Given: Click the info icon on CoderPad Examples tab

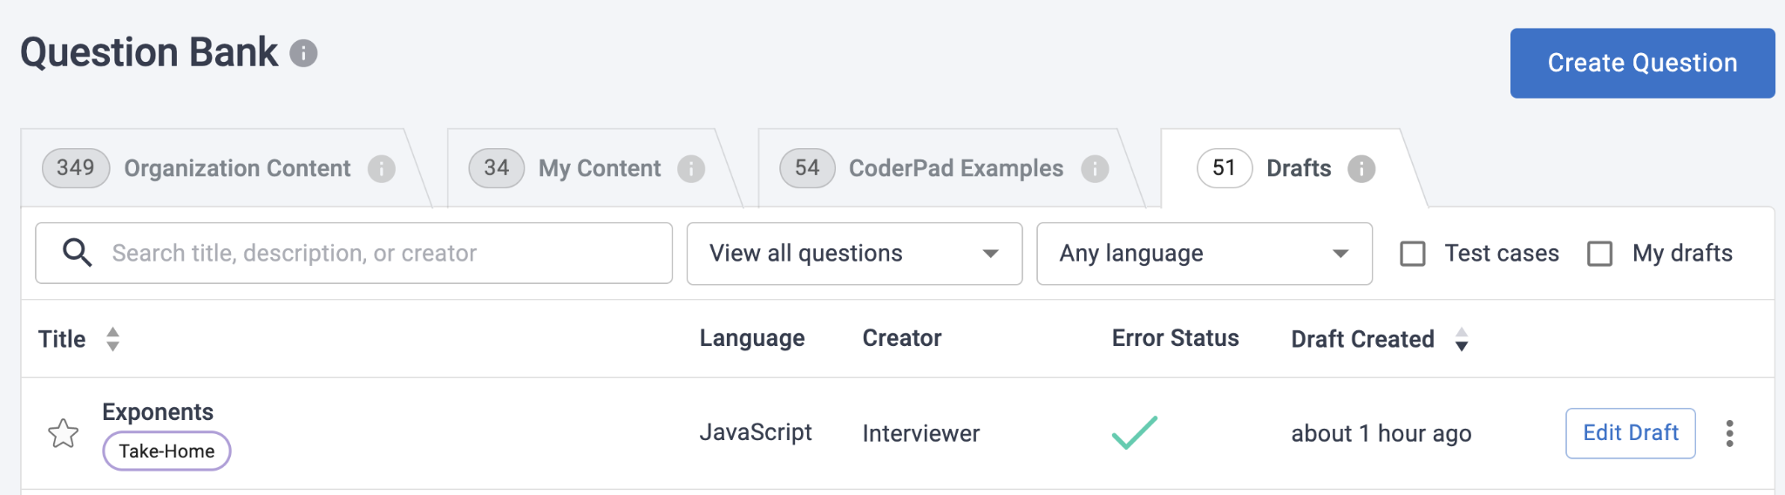Looking at the screenshot, I should click(1095, 168).
